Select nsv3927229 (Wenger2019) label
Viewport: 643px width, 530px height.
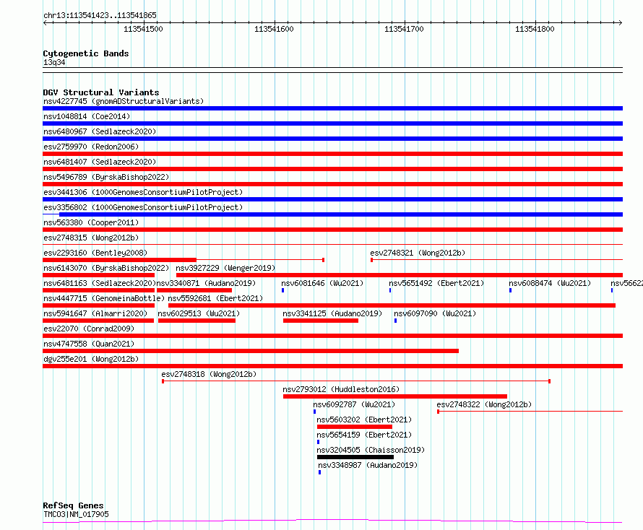225,268
